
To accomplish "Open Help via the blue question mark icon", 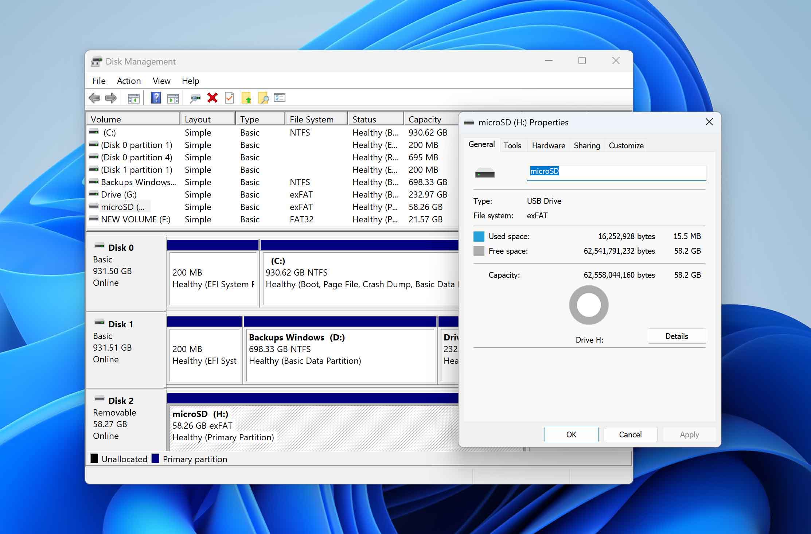I will tap(156, 98).
